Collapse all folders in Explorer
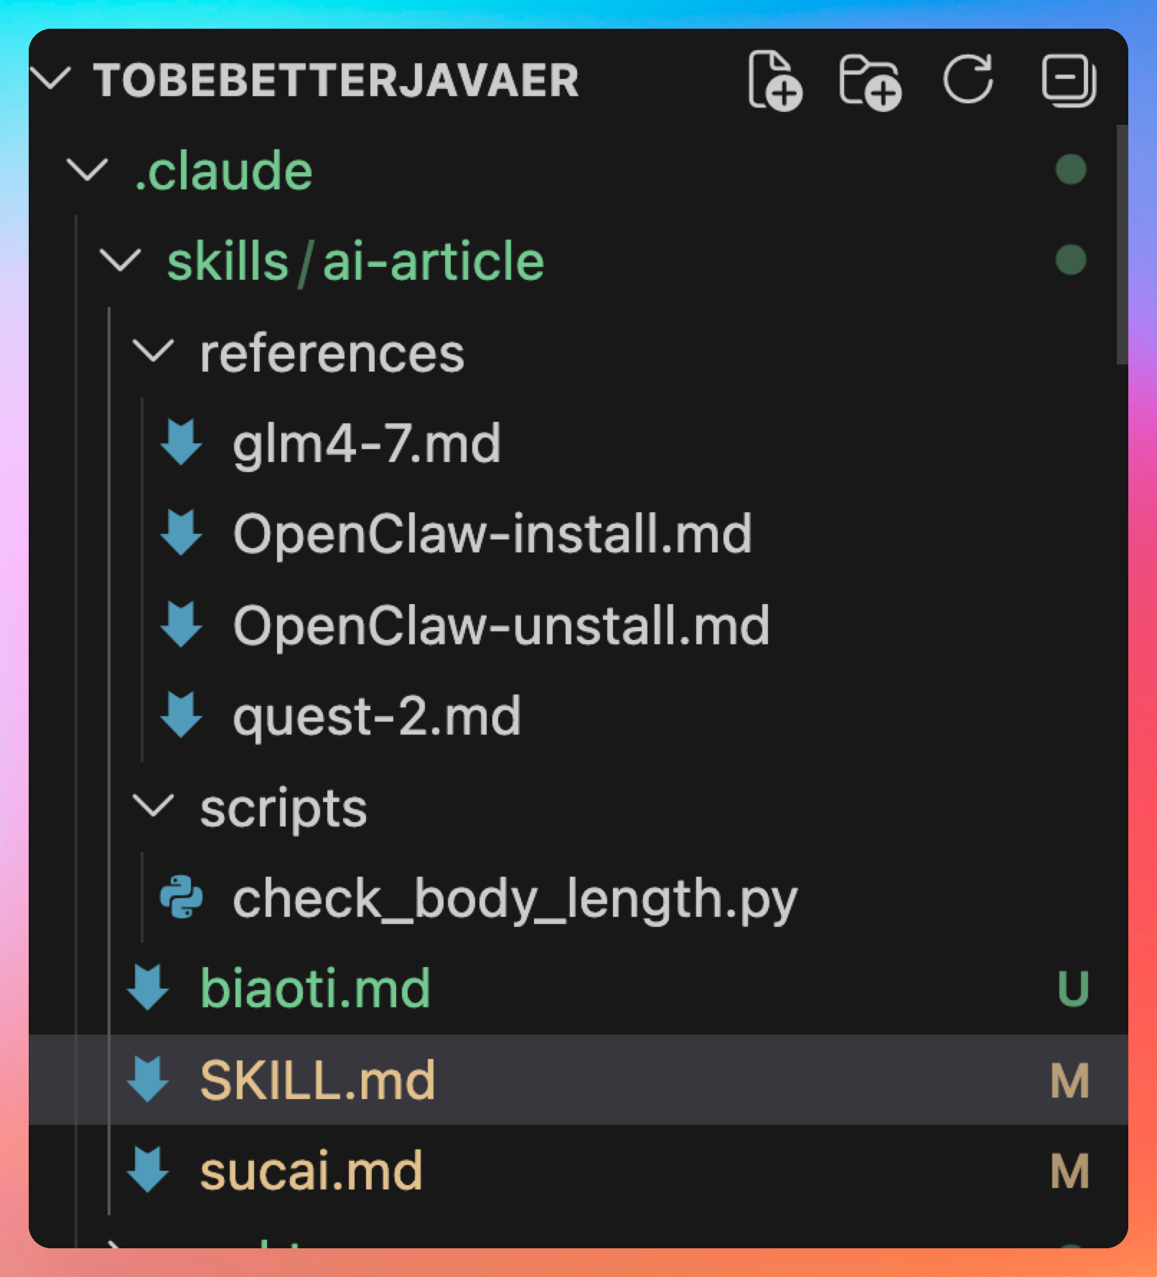Image resolution: width=1157 pixels, height=1277 pixels. coord(1068,79)
